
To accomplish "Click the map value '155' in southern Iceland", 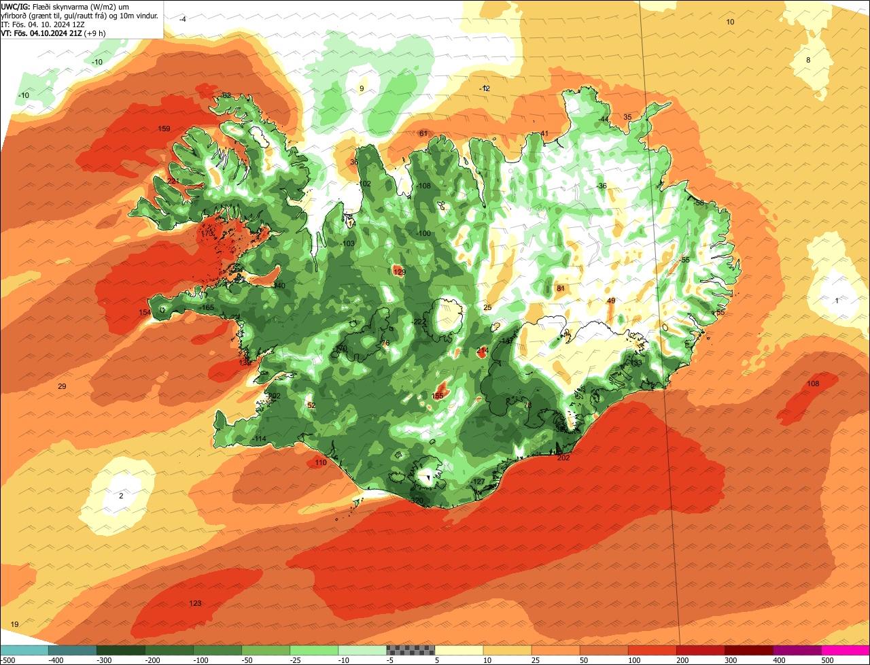I will pos(438,396).
